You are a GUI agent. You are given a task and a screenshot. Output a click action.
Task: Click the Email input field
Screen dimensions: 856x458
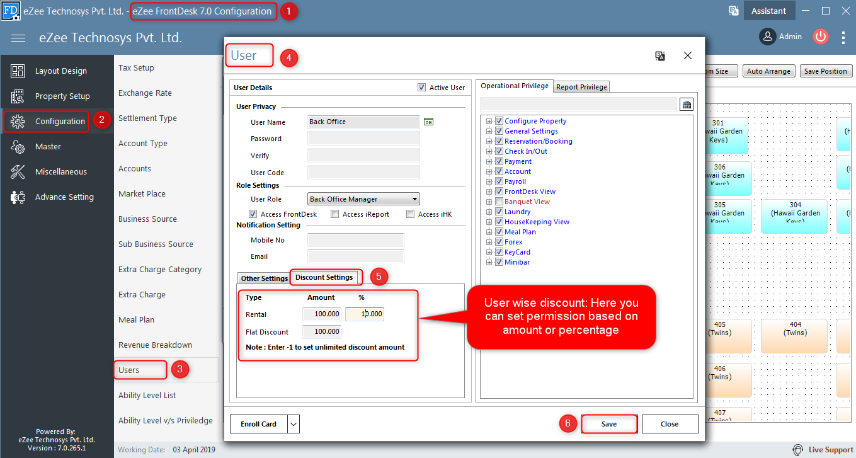click(356, 256)
